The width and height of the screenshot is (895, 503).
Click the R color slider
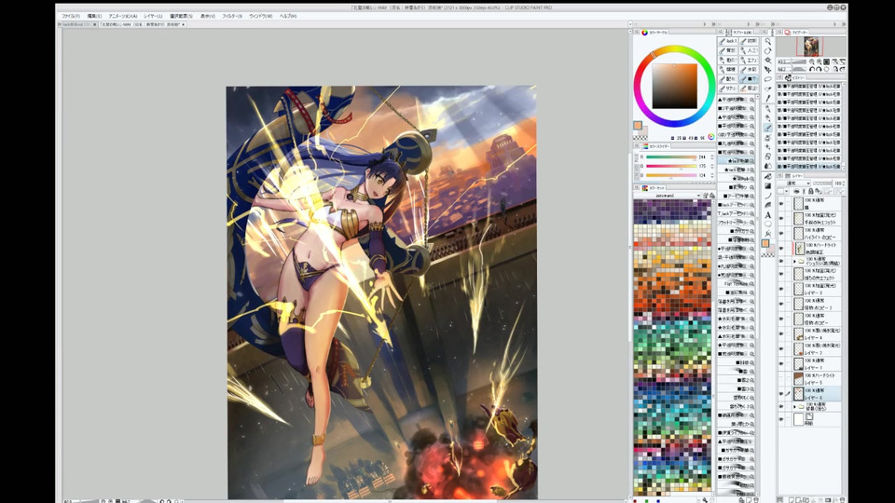(671, 156)
